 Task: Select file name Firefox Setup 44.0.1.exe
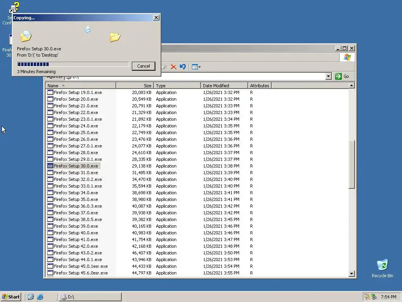[78, 260]
